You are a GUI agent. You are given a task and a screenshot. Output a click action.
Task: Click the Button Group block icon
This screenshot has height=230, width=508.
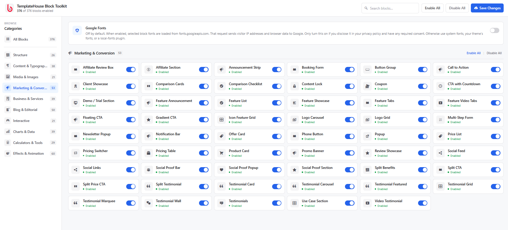pos(368,70)
